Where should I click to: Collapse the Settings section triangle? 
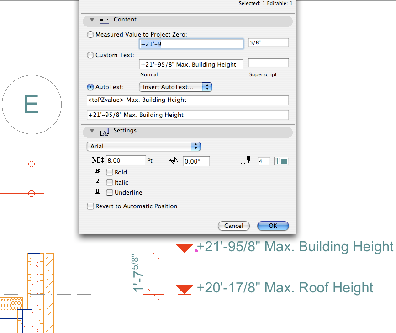tap(92, 131)
